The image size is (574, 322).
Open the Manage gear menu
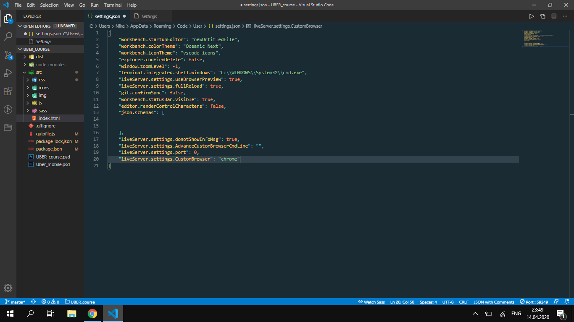(8, 288)
